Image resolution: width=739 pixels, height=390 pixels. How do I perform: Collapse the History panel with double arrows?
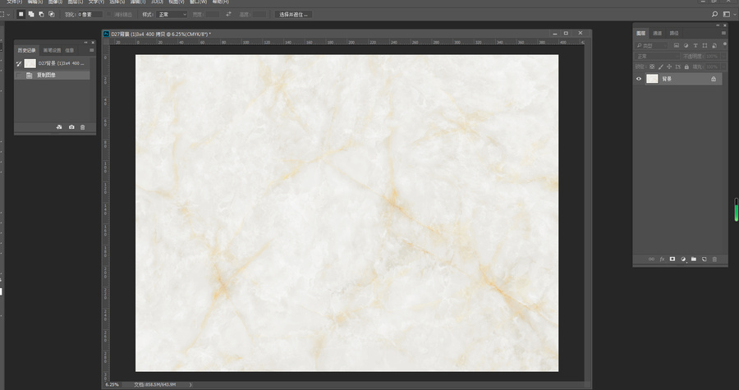pyautogui.click(x=85, y=43)
